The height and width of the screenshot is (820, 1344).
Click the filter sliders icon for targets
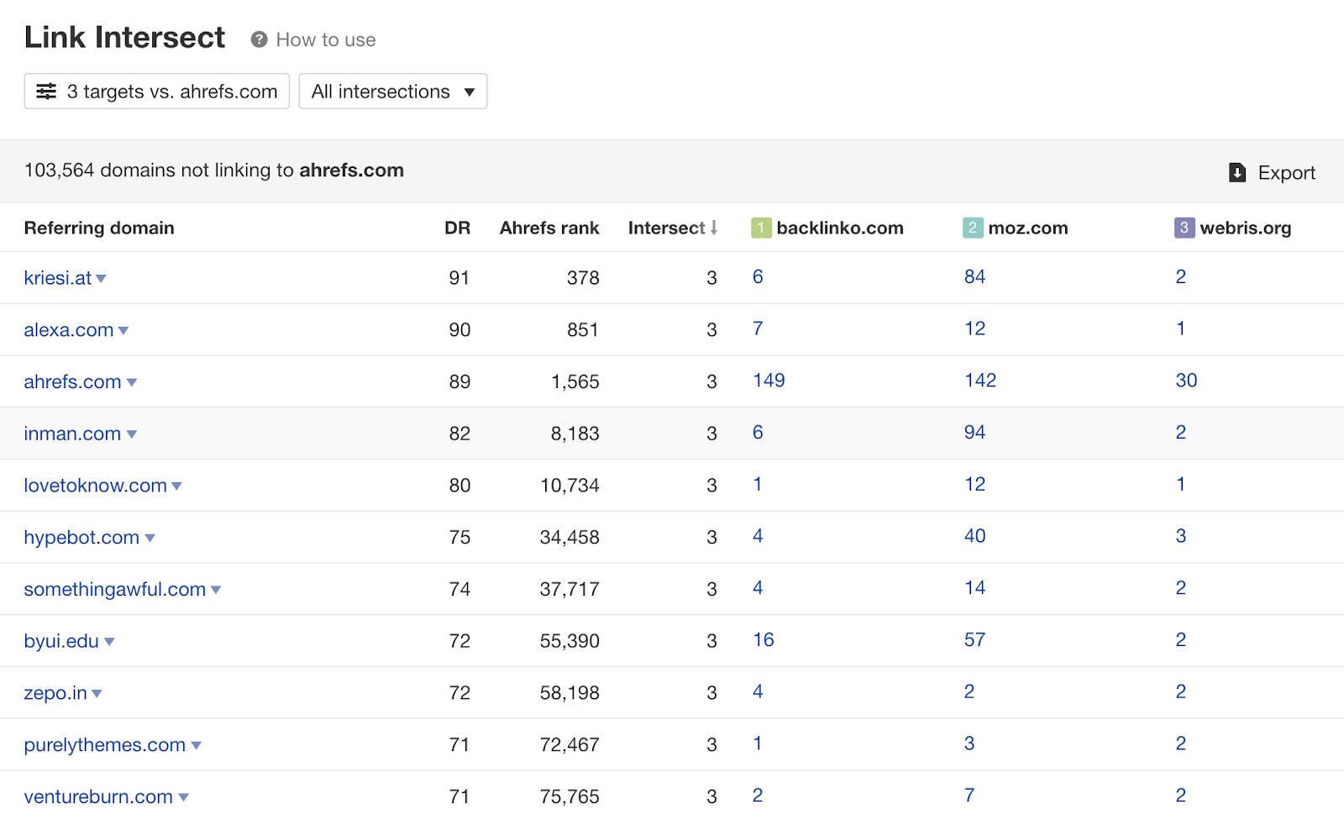point(46,92)
